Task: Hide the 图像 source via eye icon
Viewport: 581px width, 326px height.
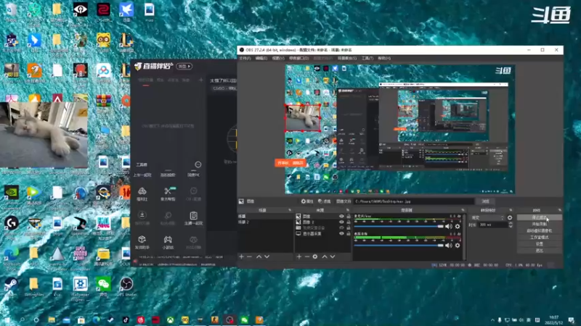Action: [341, 216]
